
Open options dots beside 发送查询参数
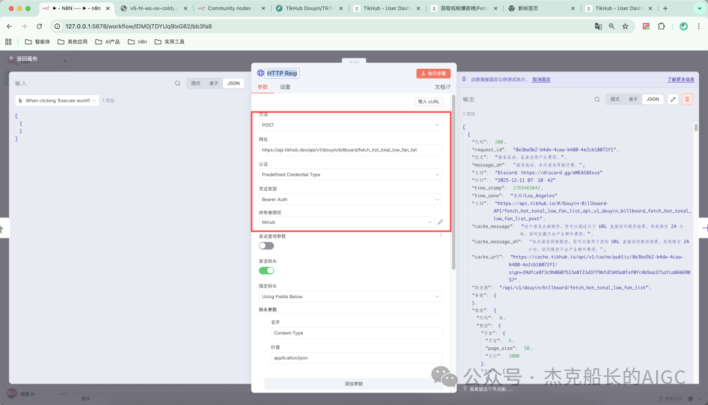[441, 235]
